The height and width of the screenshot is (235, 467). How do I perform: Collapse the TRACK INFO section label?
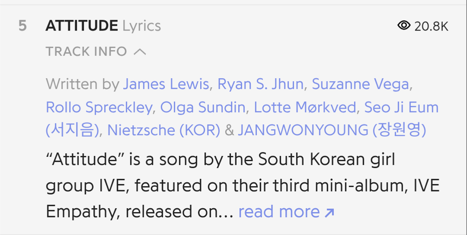click(x=86, y=51)
